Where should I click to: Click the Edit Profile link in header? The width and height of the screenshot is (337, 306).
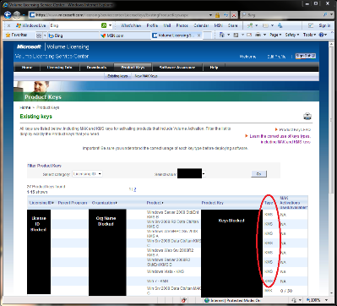pos(276,57)
